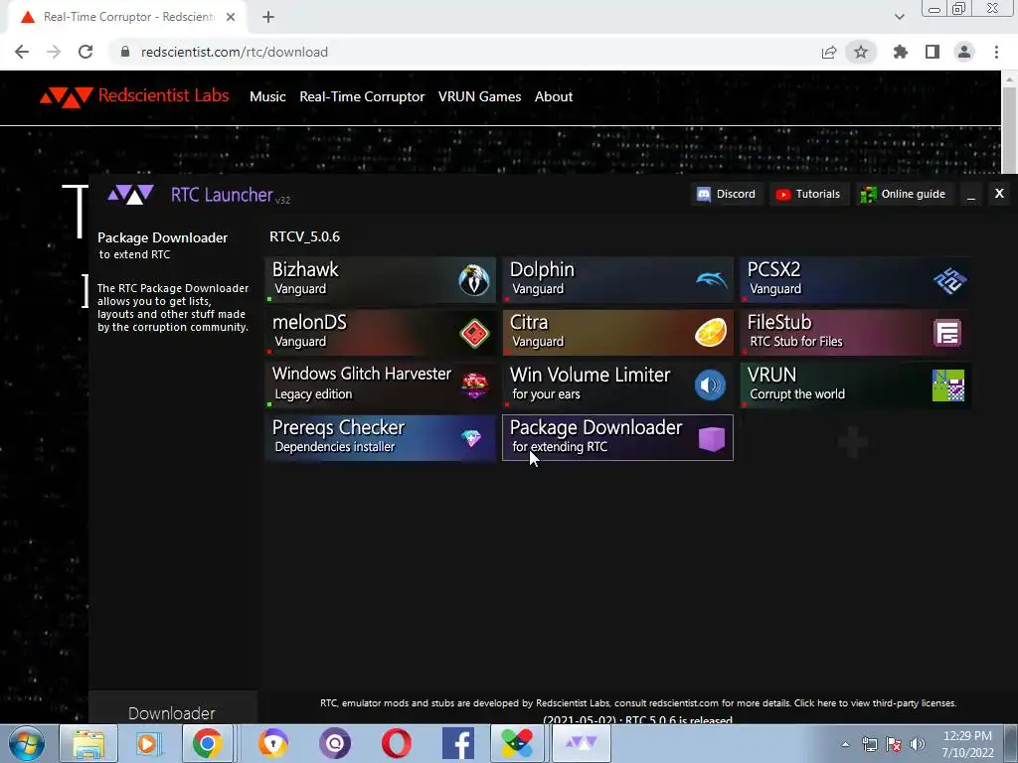1018x763 pixels.
Task: Open the About nav link
Action: 553,96
